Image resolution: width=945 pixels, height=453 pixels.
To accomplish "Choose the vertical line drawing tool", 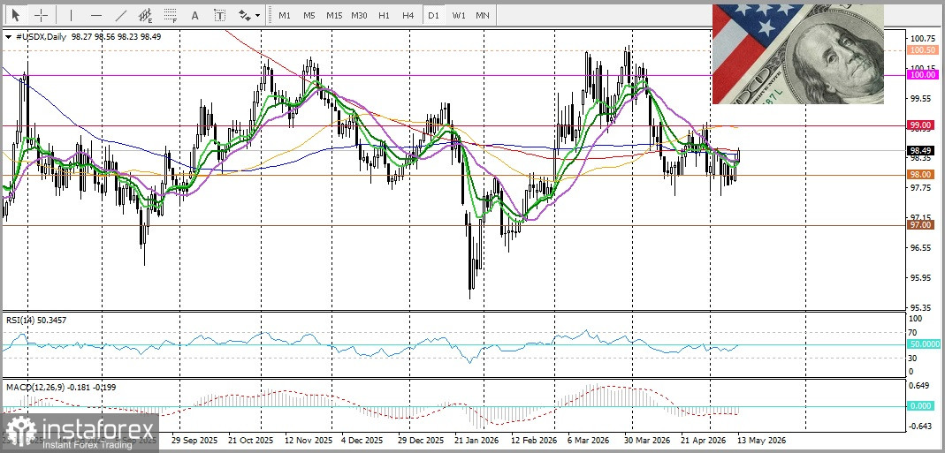I will (71, 15).
